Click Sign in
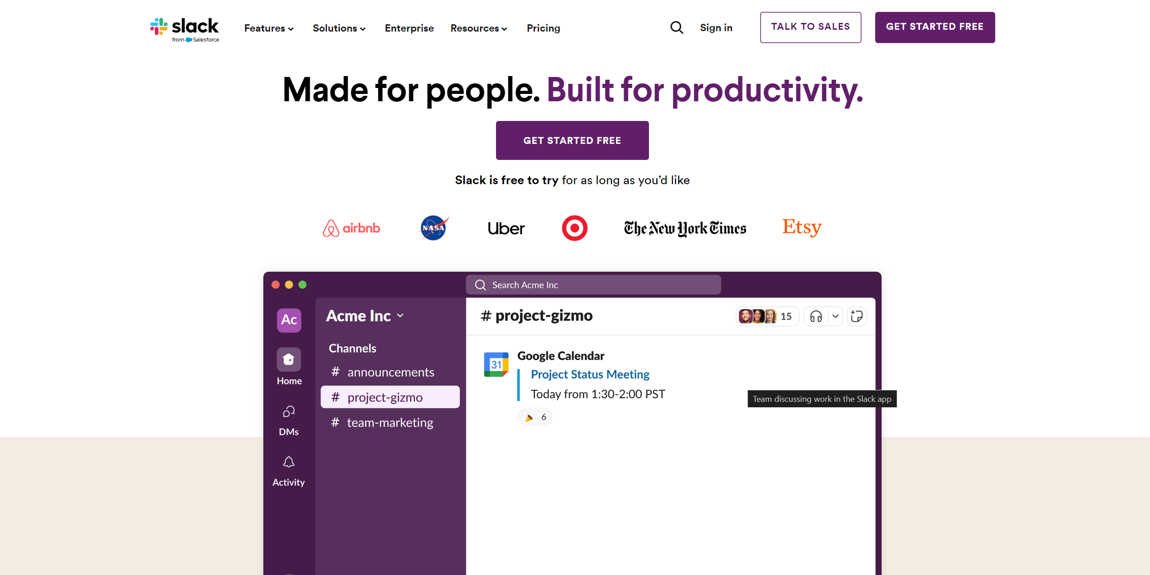Viewport: 1150px width, 575px height. [x=716, y=28]
